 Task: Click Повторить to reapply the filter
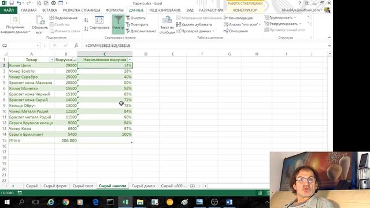pos(137,24)
